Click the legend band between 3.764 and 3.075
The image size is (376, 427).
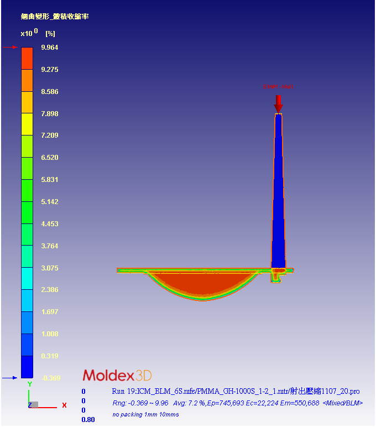(27, 257)
